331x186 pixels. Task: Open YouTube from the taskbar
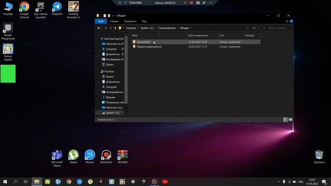(165, 181)
